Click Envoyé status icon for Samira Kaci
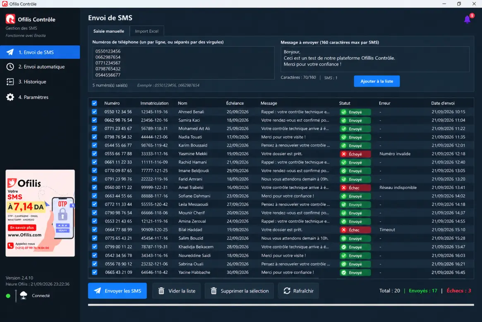Image resolution: width=482 pixels, height=322 pixels. 344,120
